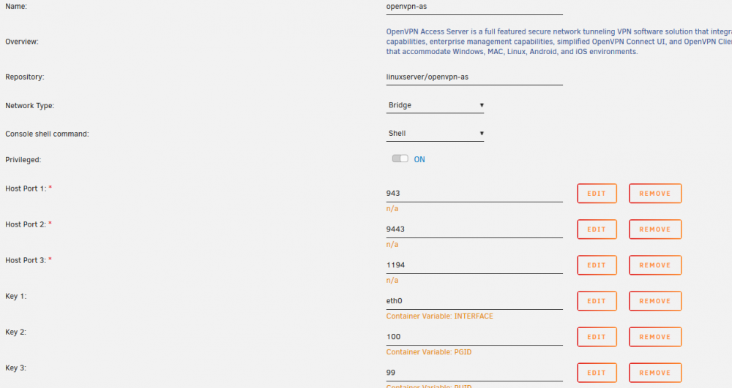This screenshot has width=732, height=388.
Task: Click the Overview: label
Action: (x=22, y=42)
